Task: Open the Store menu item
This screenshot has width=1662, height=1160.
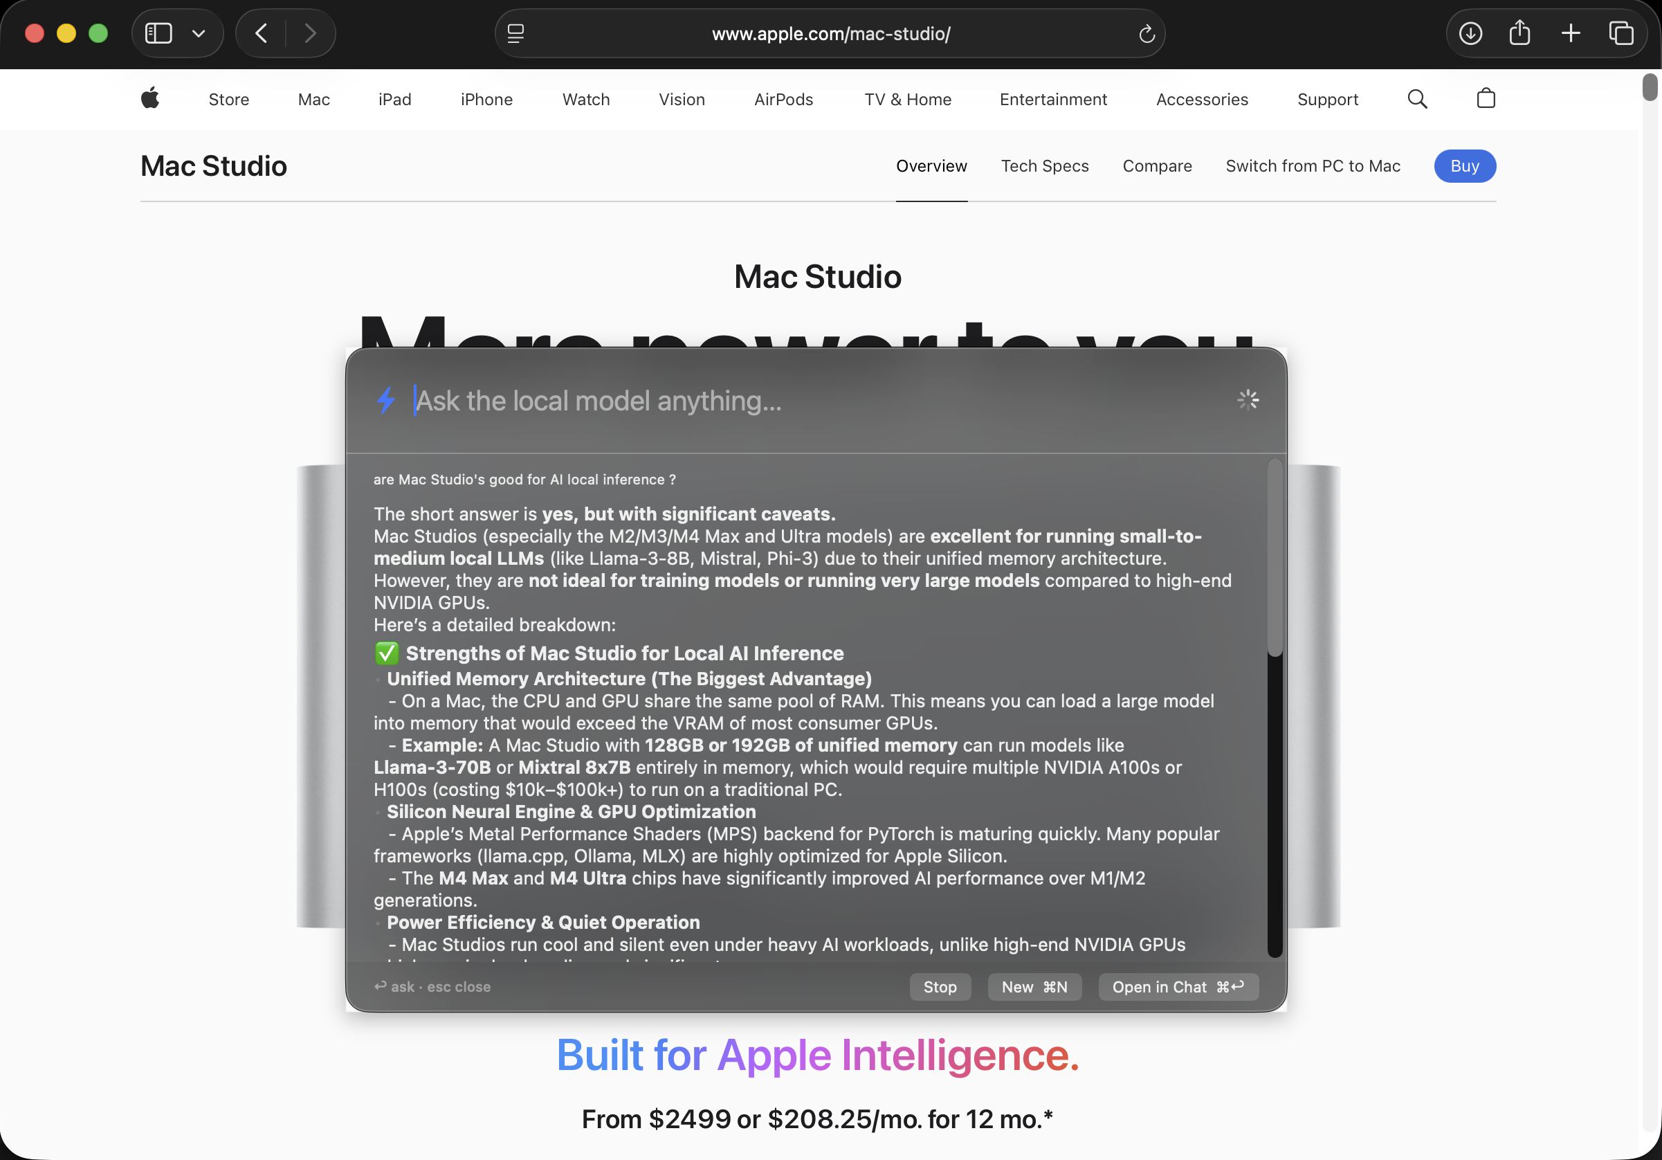Action: point(229,99)
